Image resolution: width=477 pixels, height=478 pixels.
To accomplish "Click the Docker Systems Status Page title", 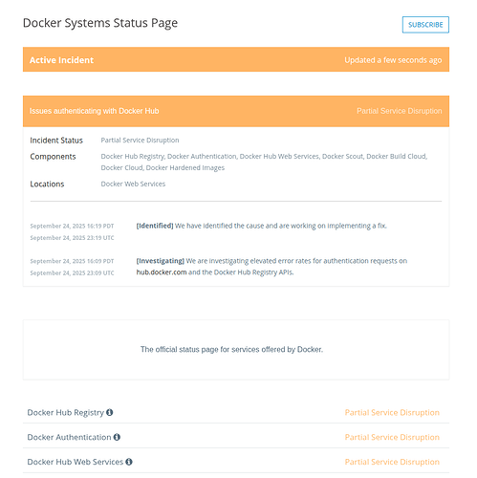I will click(100, 23).
